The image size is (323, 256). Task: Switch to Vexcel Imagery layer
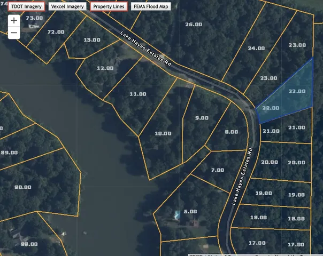67,7
